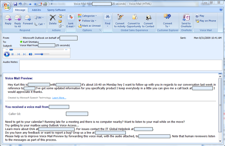This screenshot has width=225, height=146.
Task: Open the Categorize dropdown
Action: click(x=87, y=16)
